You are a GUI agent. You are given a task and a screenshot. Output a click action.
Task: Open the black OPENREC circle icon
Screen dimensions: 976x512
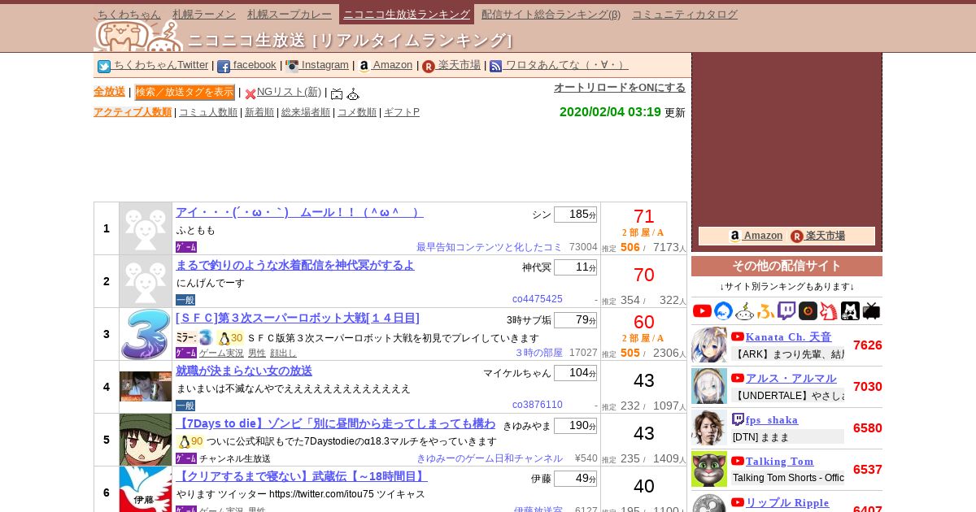pos(808,310)
